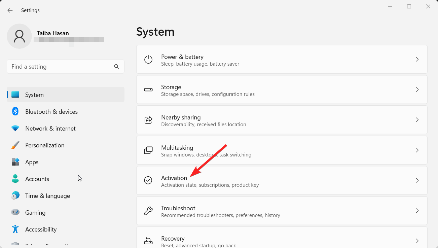Viewport: 438px width, 248px height.
Task: Click the search magnifier icon
Action: tap(116, 67)
